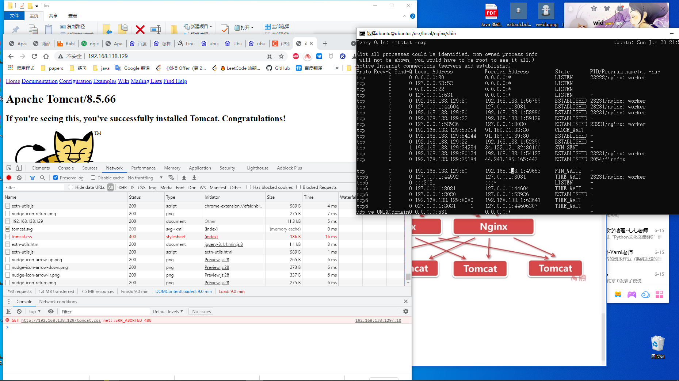Click the tomcat.css error URL in console
The width and height of the screenshot is (679, 381).
coord(61,320)
